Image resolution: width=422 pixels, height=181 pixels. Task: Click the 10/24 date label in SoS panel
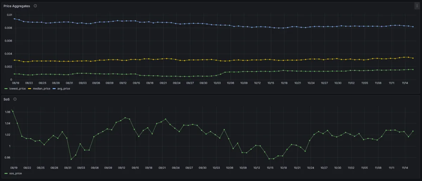[x=311, y=168]
